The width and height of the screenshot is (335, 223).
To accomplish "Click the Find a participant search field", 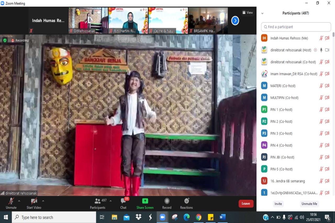I will coord(296,27).
